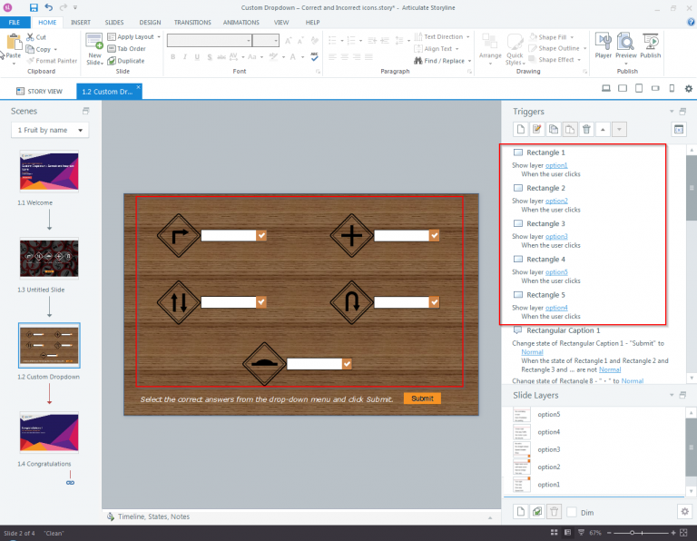Click the orange Submit button on slide

(x=422, y=398)
